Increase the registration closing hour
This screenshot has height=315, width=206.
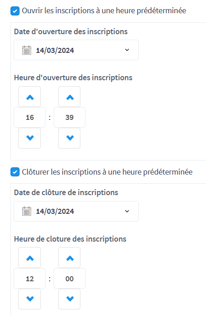30,258
